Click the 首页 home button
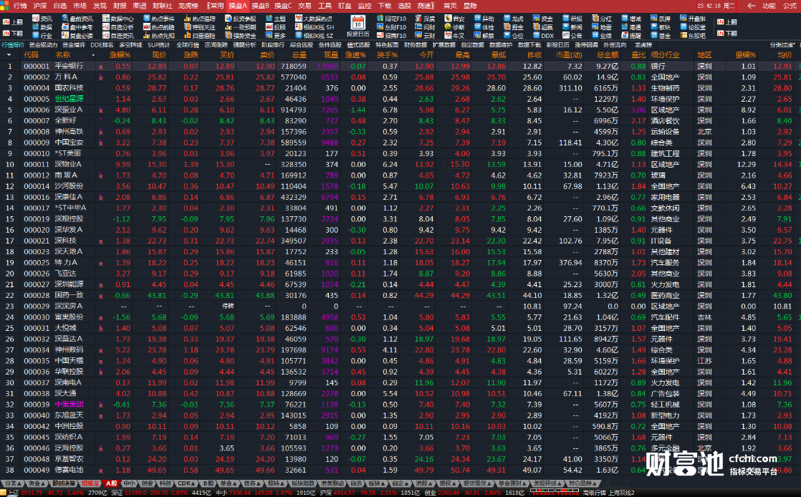 [x=450, y=6]
